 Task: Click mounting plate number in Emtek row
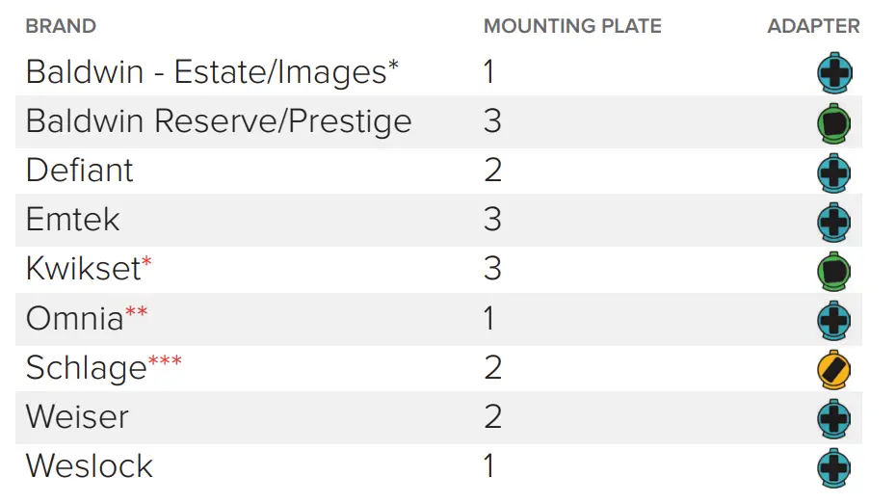(x=492, y=220)
